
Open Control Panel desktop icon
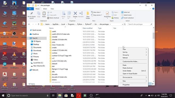pyautogui.click(x=5, y=46)
